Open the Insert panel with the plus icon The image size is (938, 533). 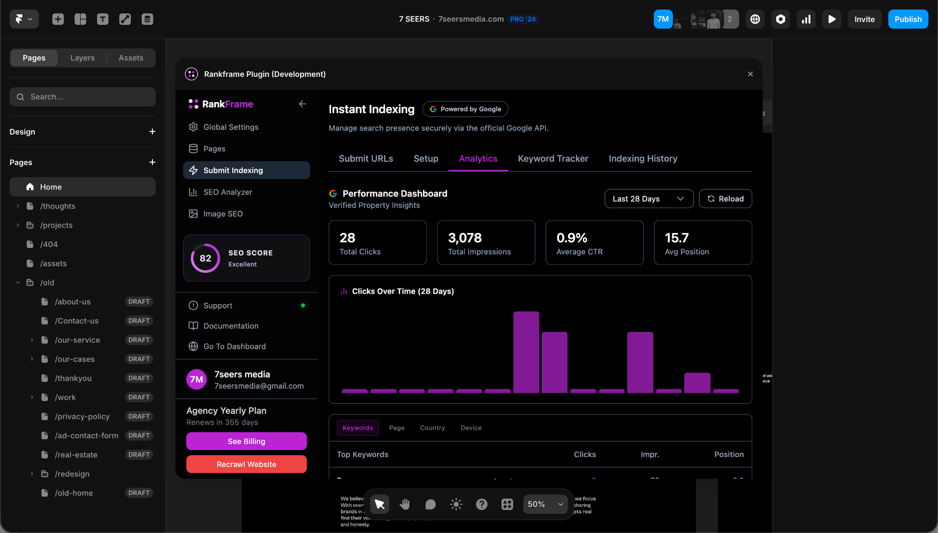click(x=58, y=19)
